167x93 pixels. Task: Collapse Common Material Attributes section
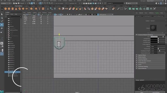[x=136, y=35]
